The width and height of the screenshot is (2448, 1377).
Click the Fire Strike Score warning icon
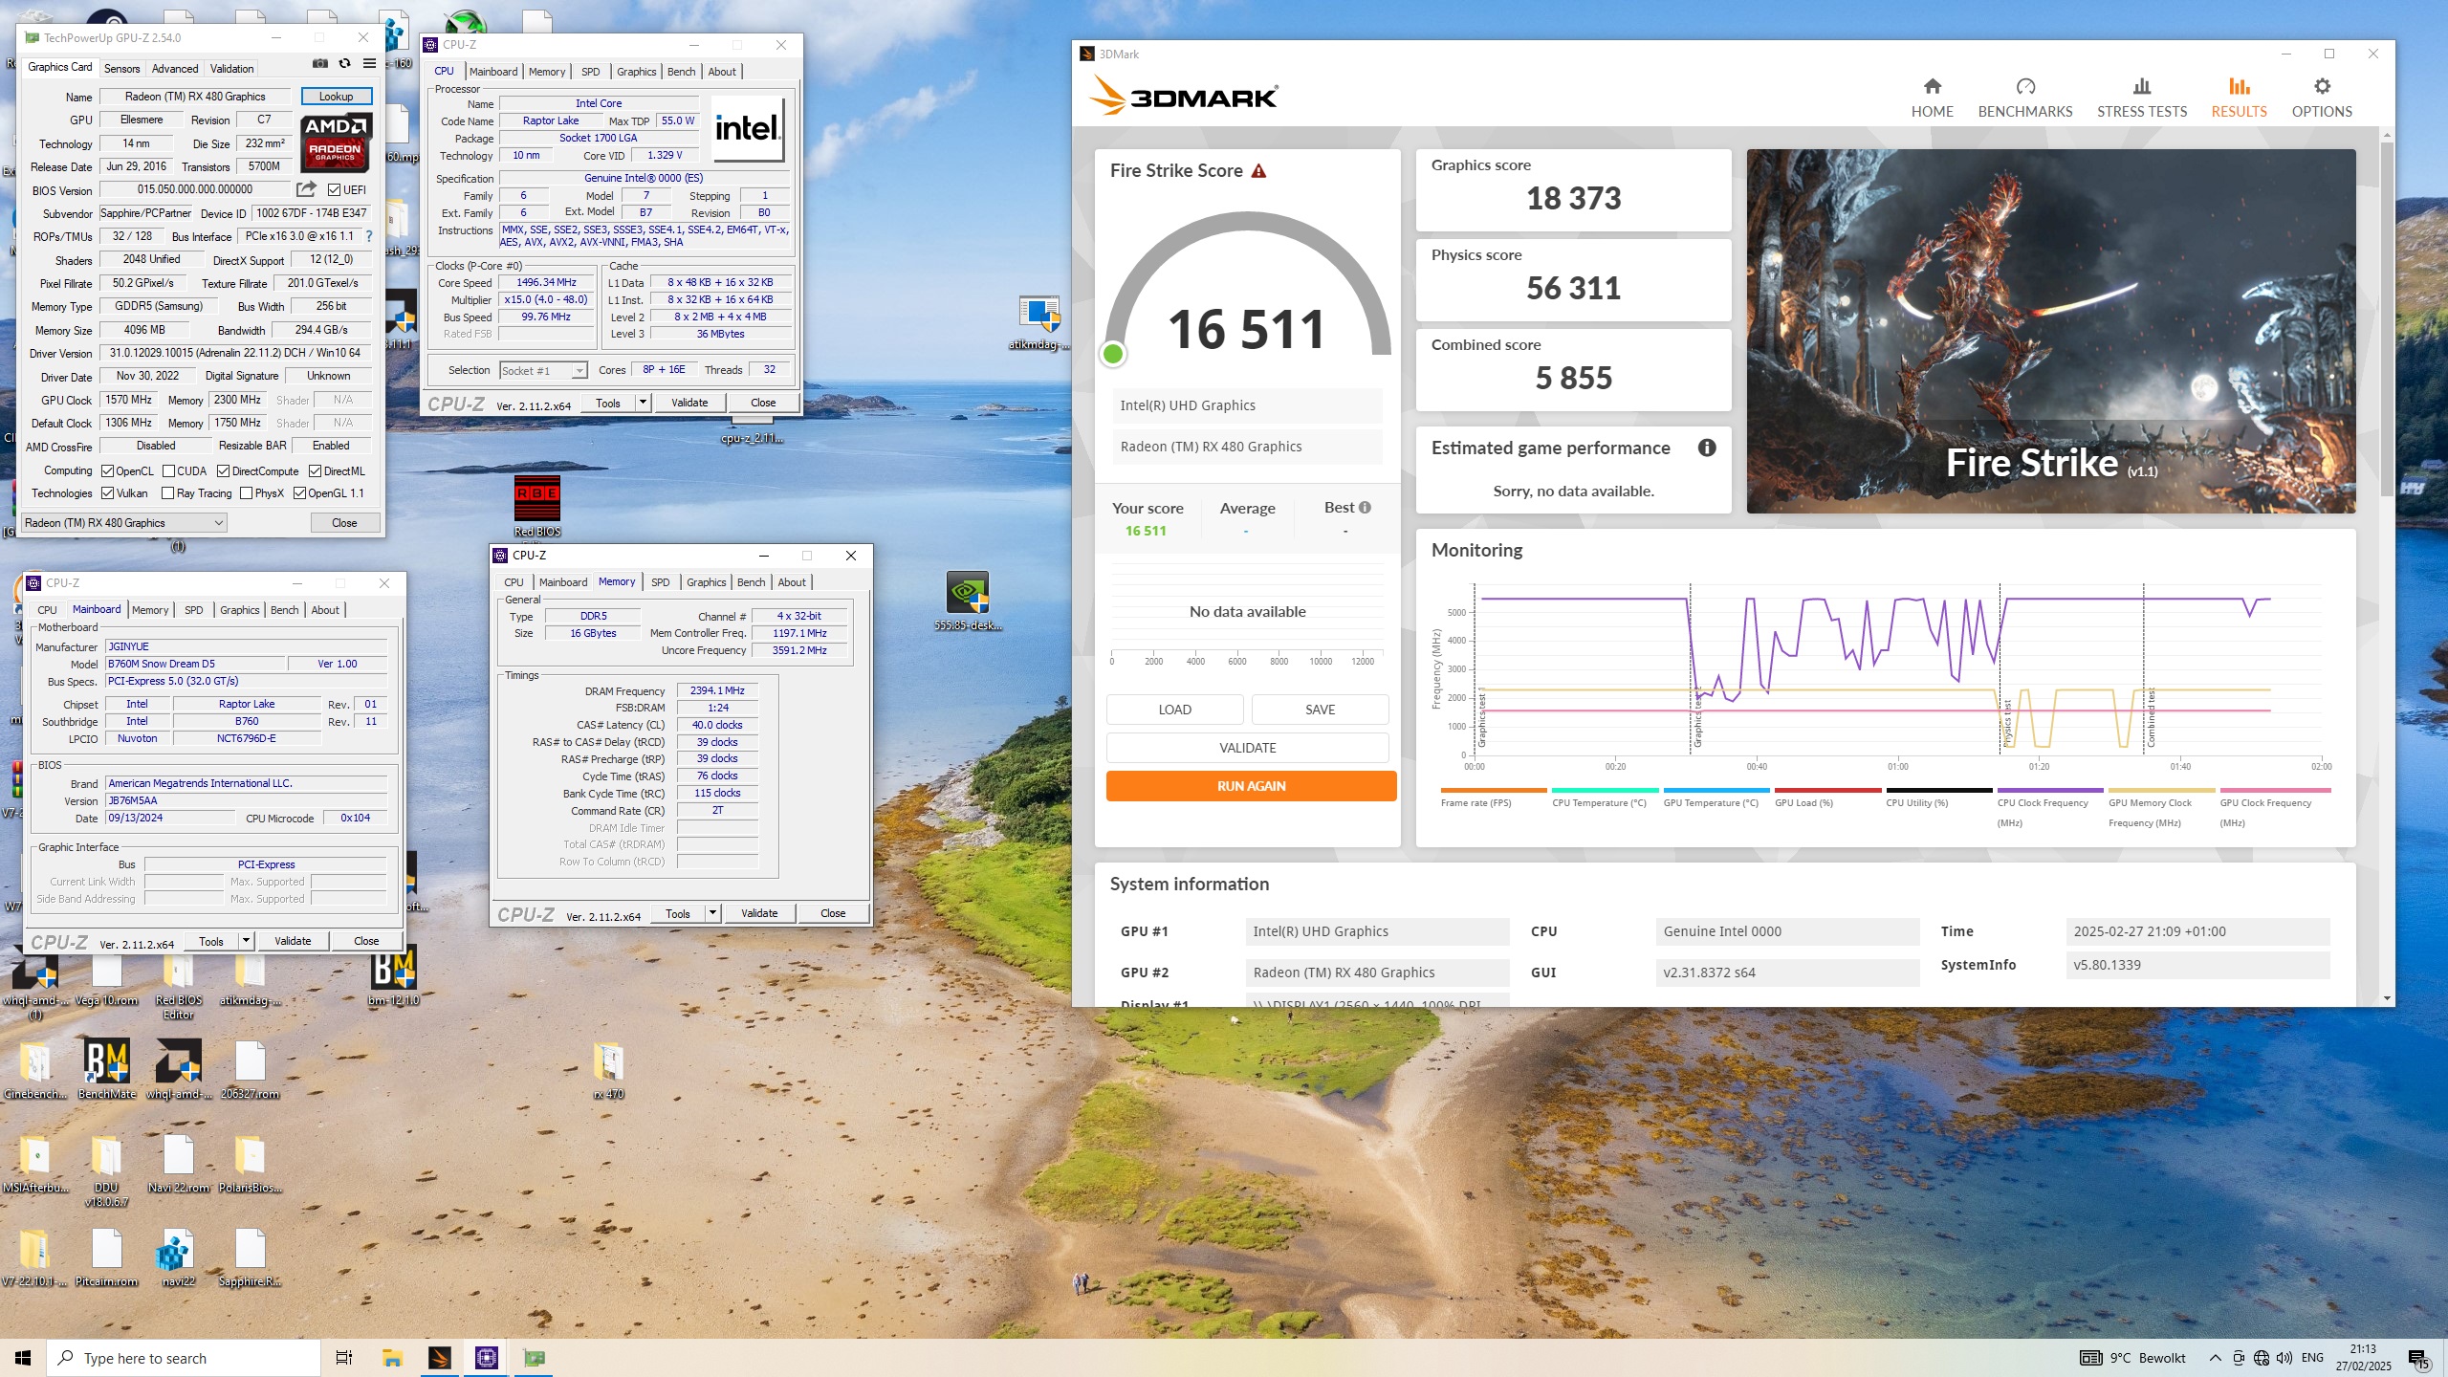(1258, 171)
